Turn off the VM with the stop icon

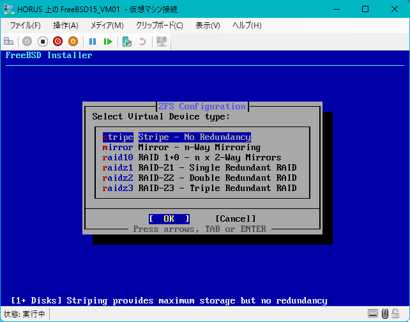click(x=43, y=42)
